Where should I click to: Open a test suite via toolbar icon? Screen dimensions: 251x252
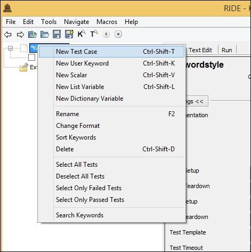[x=33, y=34]
